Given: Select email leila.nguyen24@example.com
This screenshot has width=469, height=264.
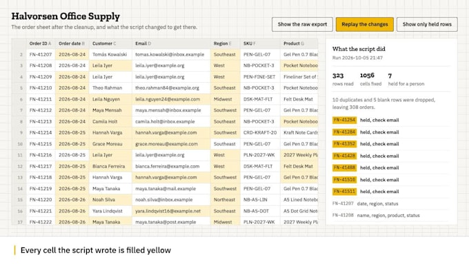Looking at the screenshot, I should 171,99.
